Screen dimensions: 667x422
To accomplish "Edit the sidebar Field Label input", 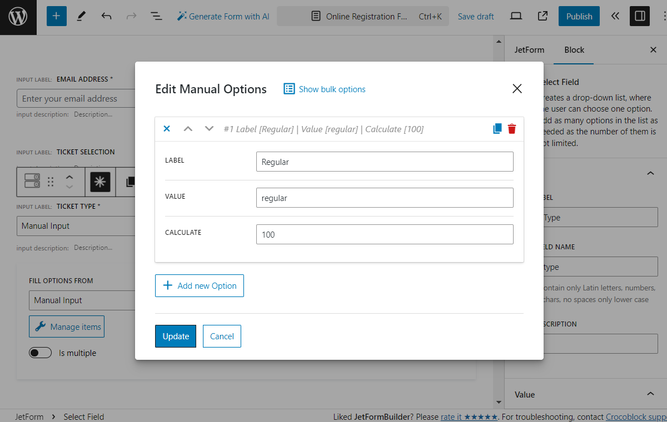I will click(600, 218).
